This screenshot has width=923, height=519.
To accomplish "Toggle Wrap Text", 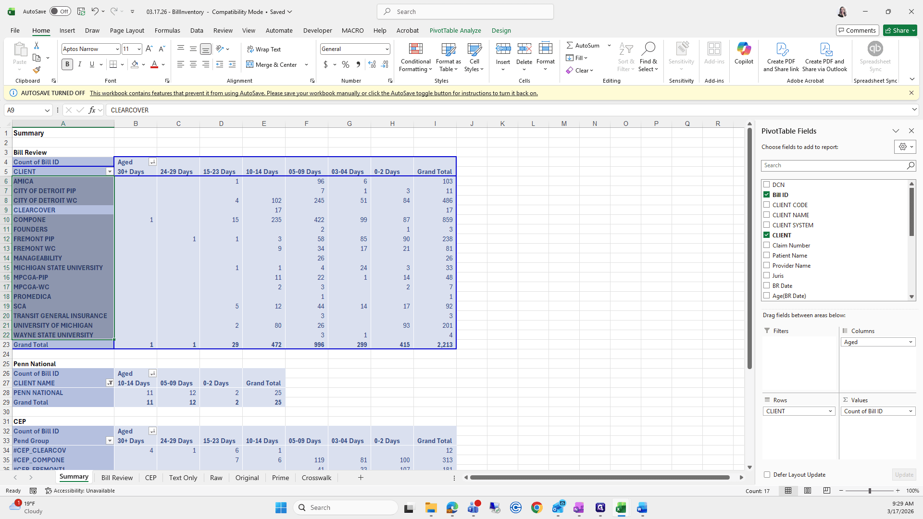I will [x=264, y=49].
